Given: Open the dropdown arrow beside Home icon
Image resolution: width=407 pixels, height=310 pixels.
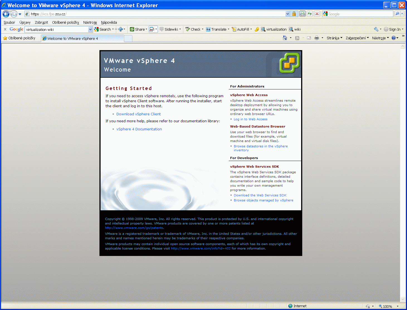Looking at the screenshot, I should [291, 38].
